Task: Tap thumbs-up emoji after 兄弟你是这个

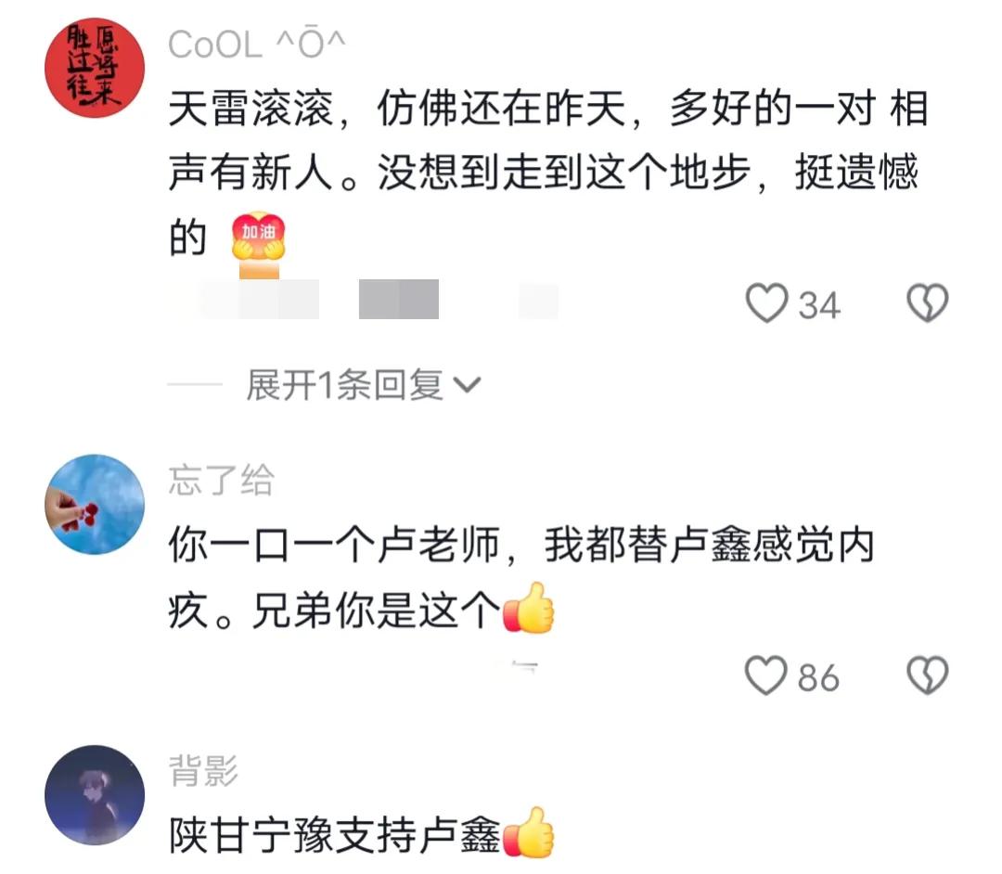Action: pyautogui.click(x=529, y=609)
